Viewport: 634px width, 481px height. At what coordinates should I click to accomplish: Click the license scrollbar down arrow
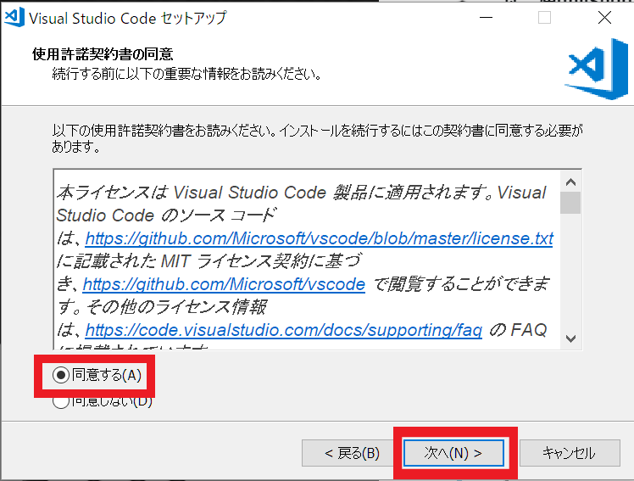(570, 338)
